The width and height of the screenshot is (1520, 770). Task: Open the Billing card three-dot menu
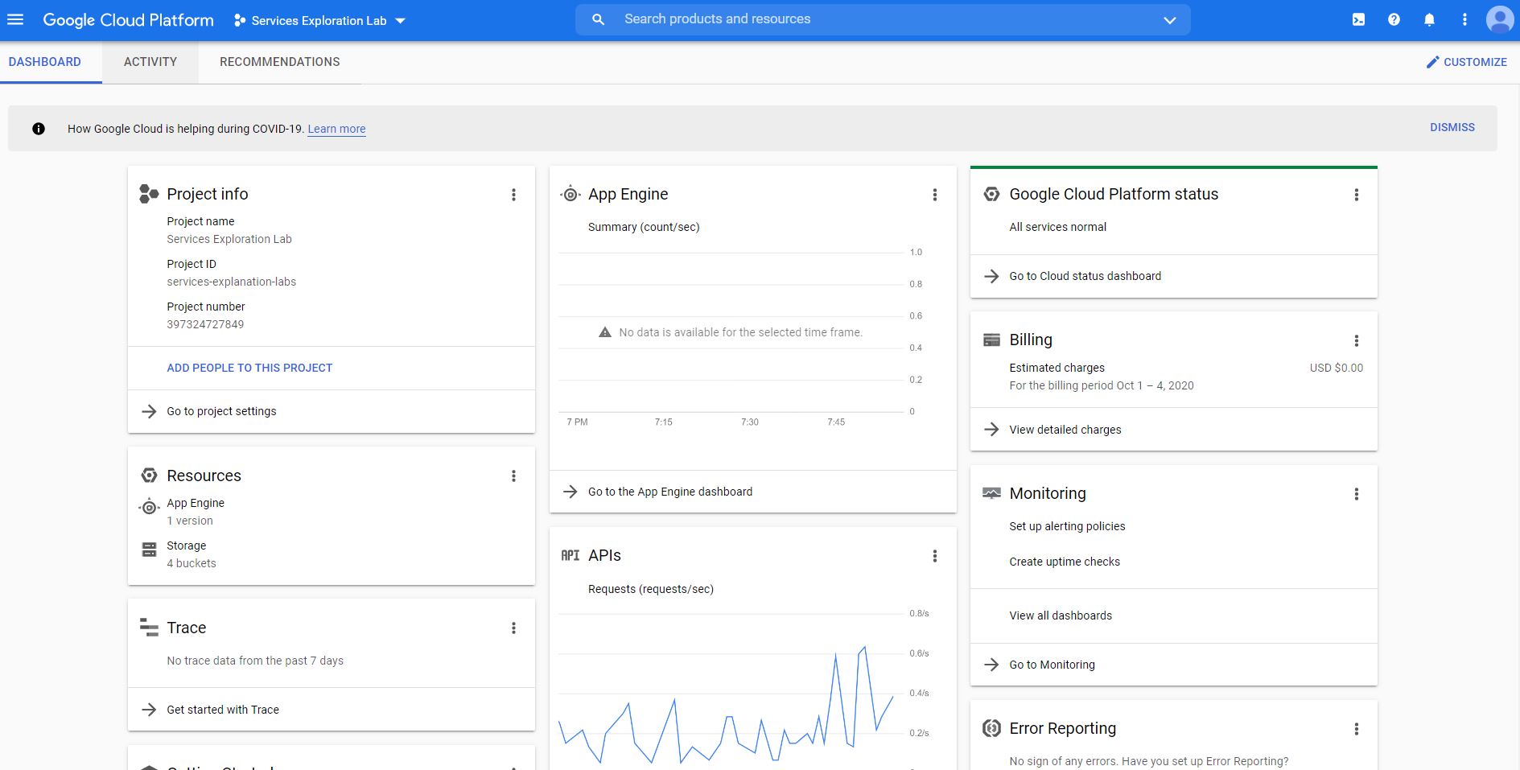pos(1356,340)
